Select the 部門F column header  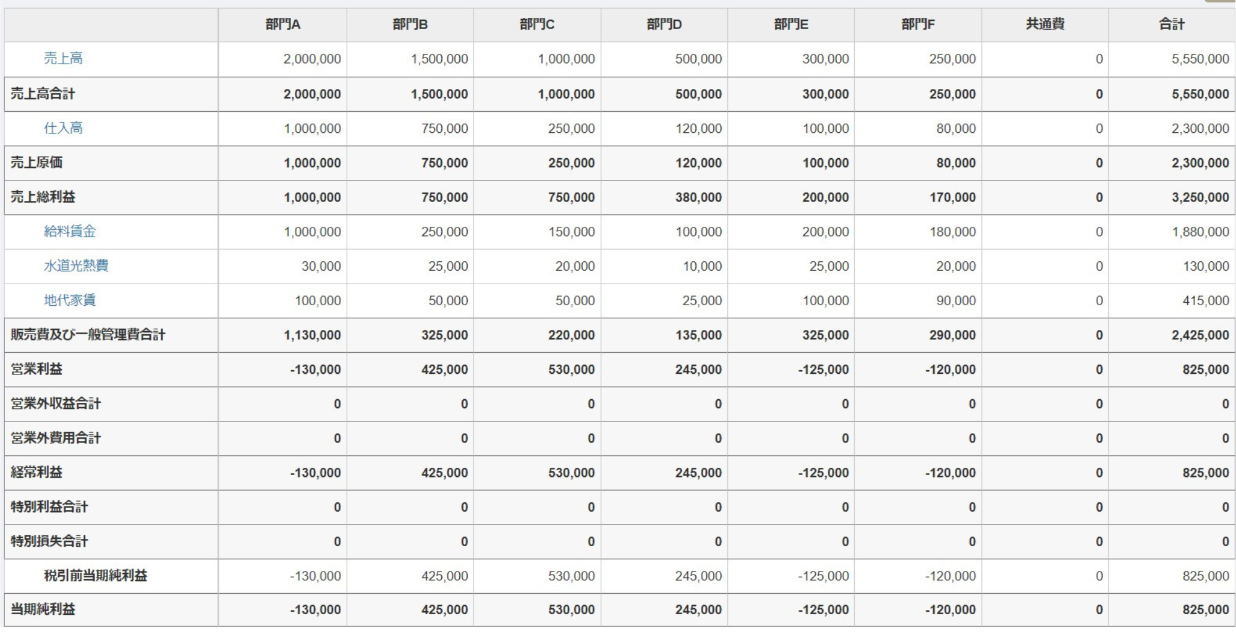(x=918, y=25)
